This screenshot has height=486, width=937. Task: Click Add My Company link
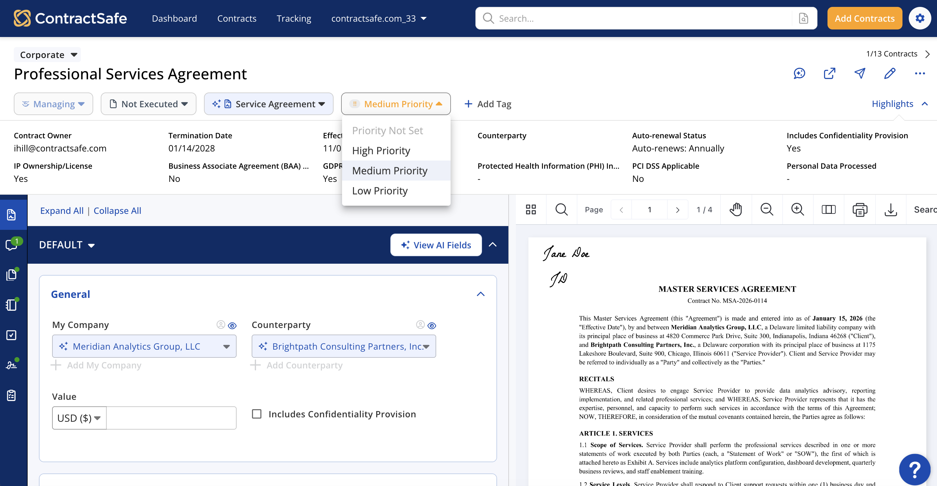96,365
